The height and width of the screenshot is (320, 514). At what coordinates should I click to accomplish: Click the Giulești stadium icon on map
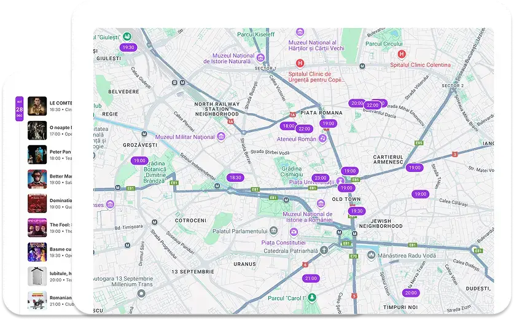(127, 36)
